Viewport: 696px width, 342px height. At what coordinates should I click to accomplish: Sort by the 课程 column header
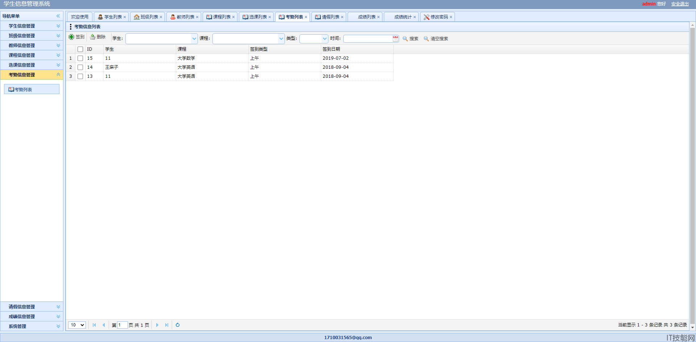click(212, 49)
